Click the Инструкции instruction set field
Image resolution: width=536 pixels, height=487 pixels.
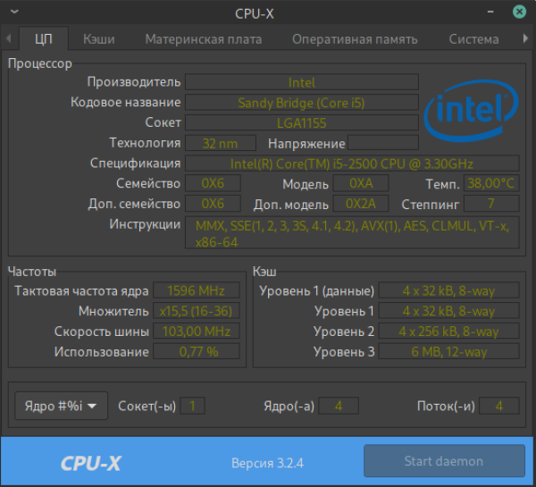352,234
